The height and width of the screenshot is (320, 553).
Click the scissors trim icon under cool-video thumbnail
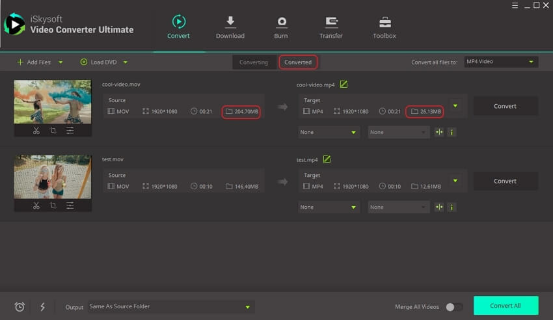[x=36, y=131]
